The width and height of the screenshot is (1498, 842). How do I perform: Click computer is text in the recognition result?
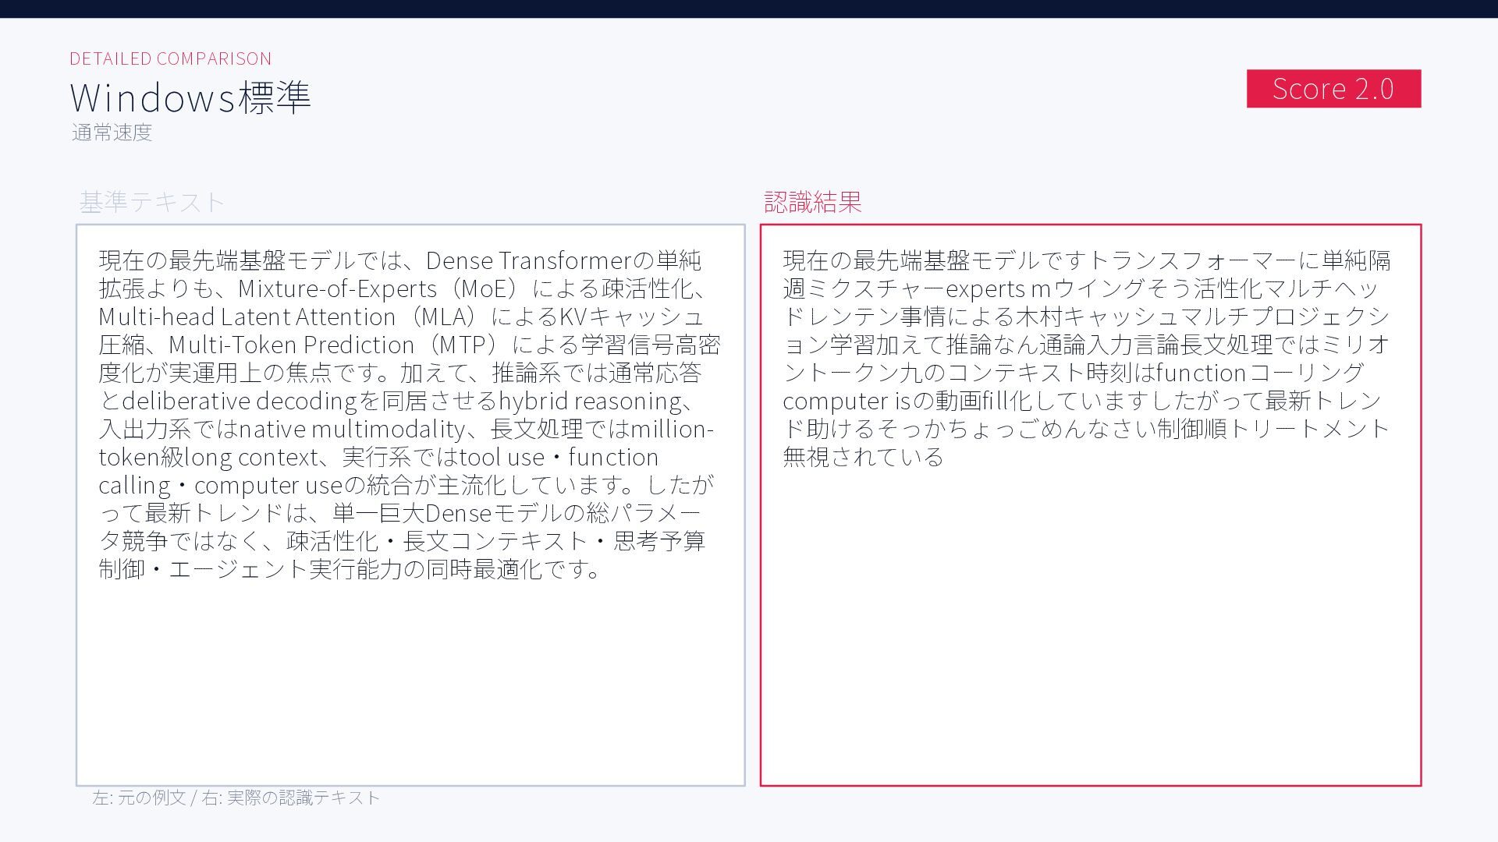(x=846, y=401)
